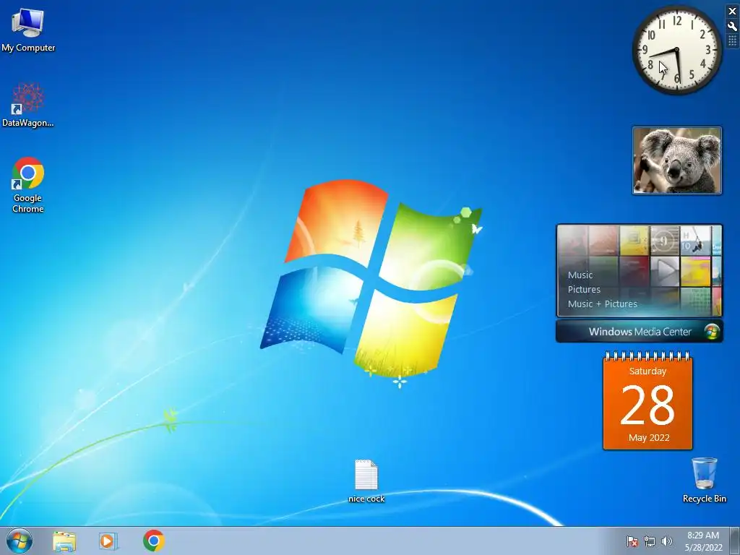Click the volume speaker tray icon
This screenshot has width=740, height=555.
[x=666, y=541]
